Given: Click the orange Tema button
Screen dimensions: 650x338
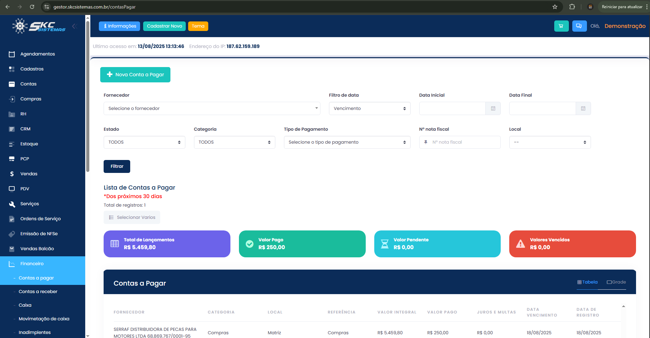Looking at the screenshot, I should tap(198, 26).
